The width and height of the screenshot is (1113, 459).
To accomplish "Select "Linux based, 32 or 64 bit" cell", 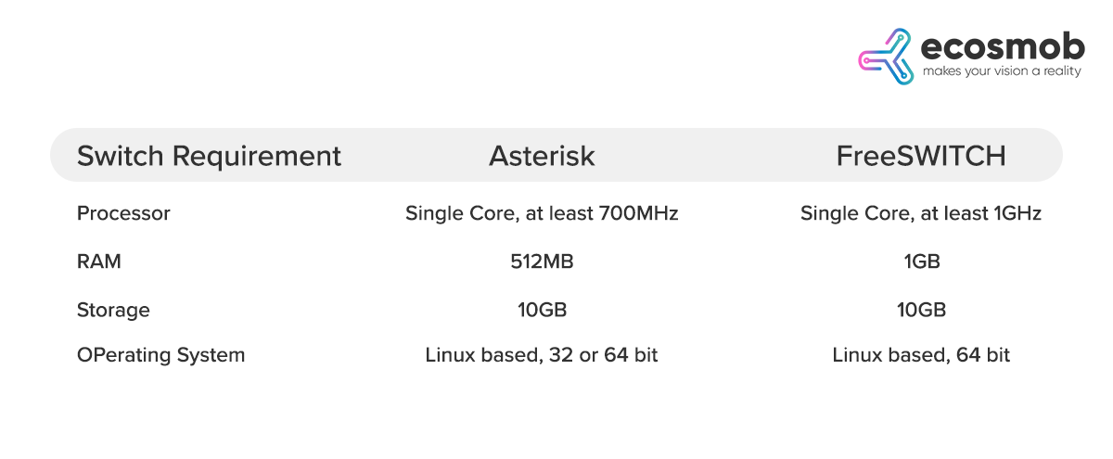I will [542, 355].
